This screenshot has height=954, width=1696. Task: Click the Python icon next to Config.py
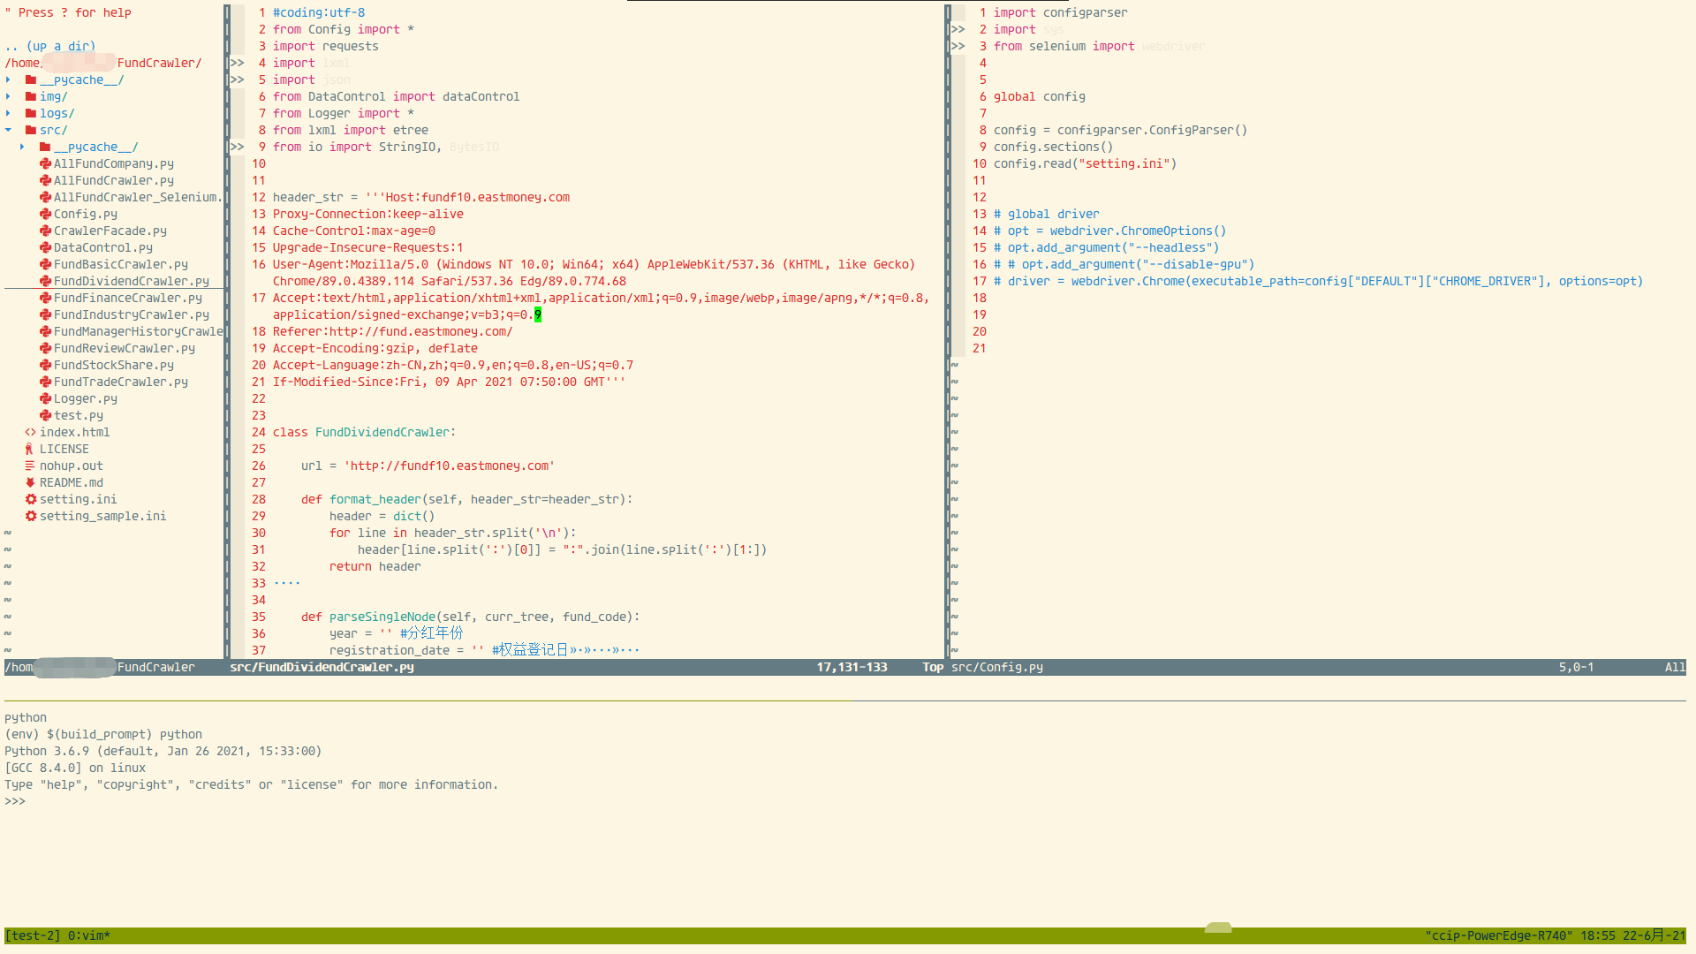(45, 214)
